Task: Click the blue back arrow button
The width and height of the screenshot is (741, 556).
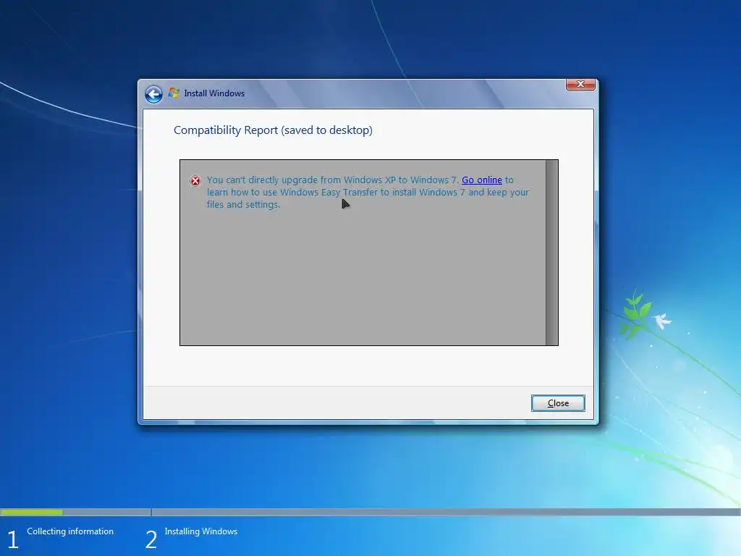Action: [153, 94]
